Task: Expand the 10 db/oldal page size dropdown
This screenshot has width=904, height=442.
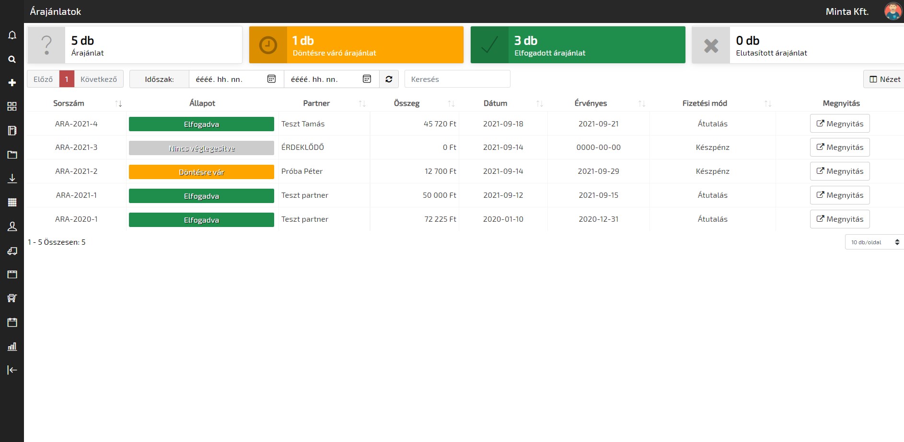Action: pyautogui.click(x=874, y=242)
